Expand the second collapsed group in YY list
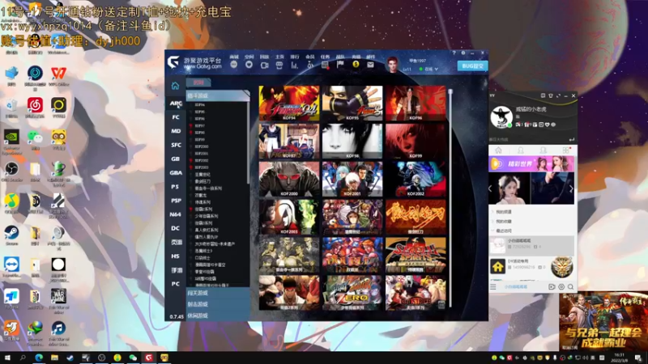This screenshot has width=648, height=364. click(493, 221)
